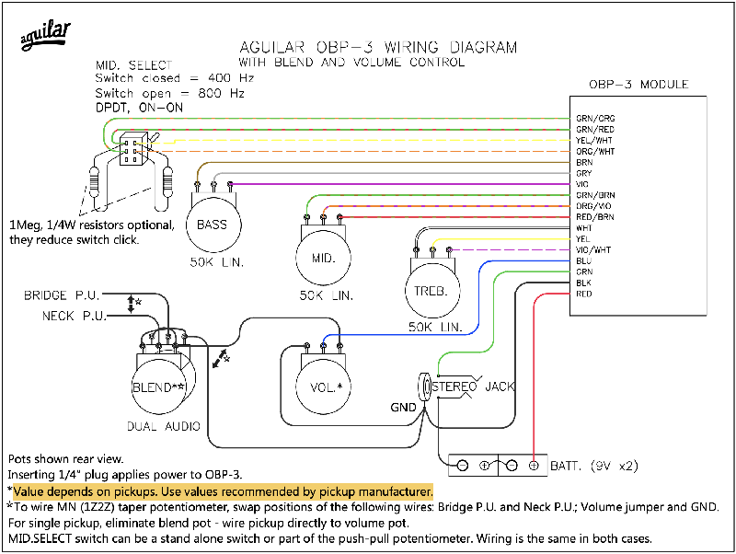The width and height of the screenshot is (736, 554).
Task: Click the VIO/WHT wire label
Action: pos(593,249)
